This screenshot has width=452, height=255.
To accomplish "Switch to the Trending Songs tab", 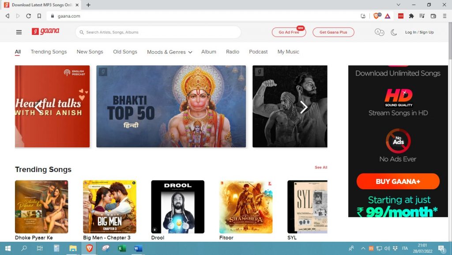I will click(x=49, y=52).
